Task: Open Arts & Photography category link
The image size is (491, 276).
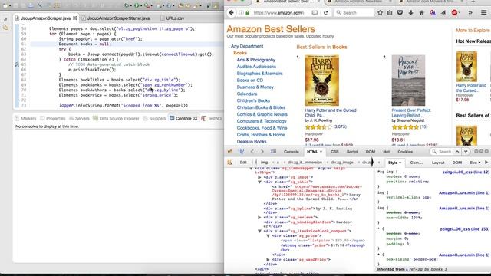Action: (255, 60)
